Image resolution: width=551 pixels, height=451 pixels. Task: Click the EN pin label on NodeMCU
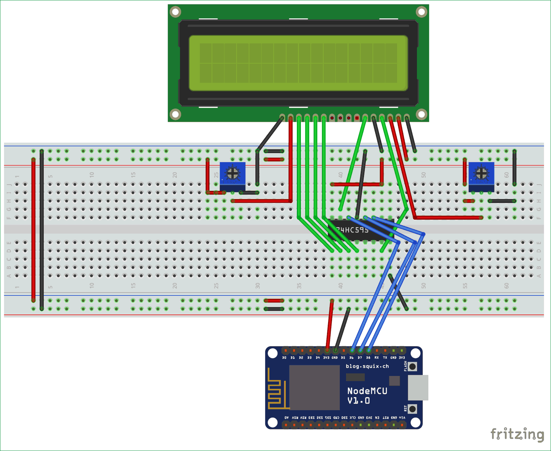point(377,418)
